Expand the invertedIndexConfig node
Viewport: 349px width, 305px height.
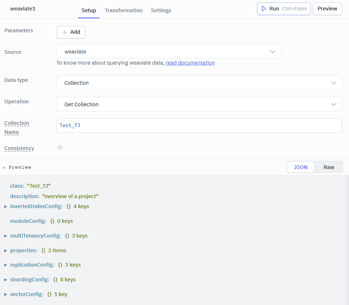coord(5,207)
